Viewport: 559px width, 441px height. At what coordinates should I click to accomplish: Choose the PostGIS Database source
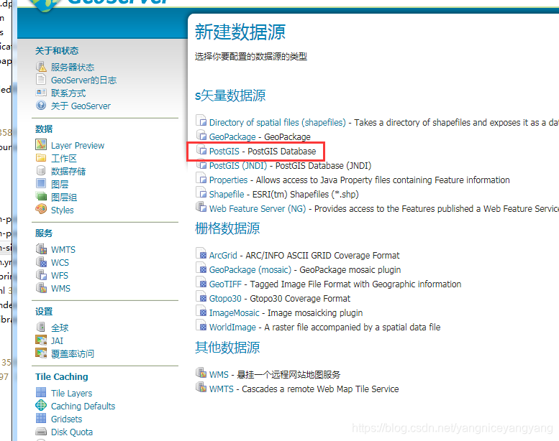(224, 151)
